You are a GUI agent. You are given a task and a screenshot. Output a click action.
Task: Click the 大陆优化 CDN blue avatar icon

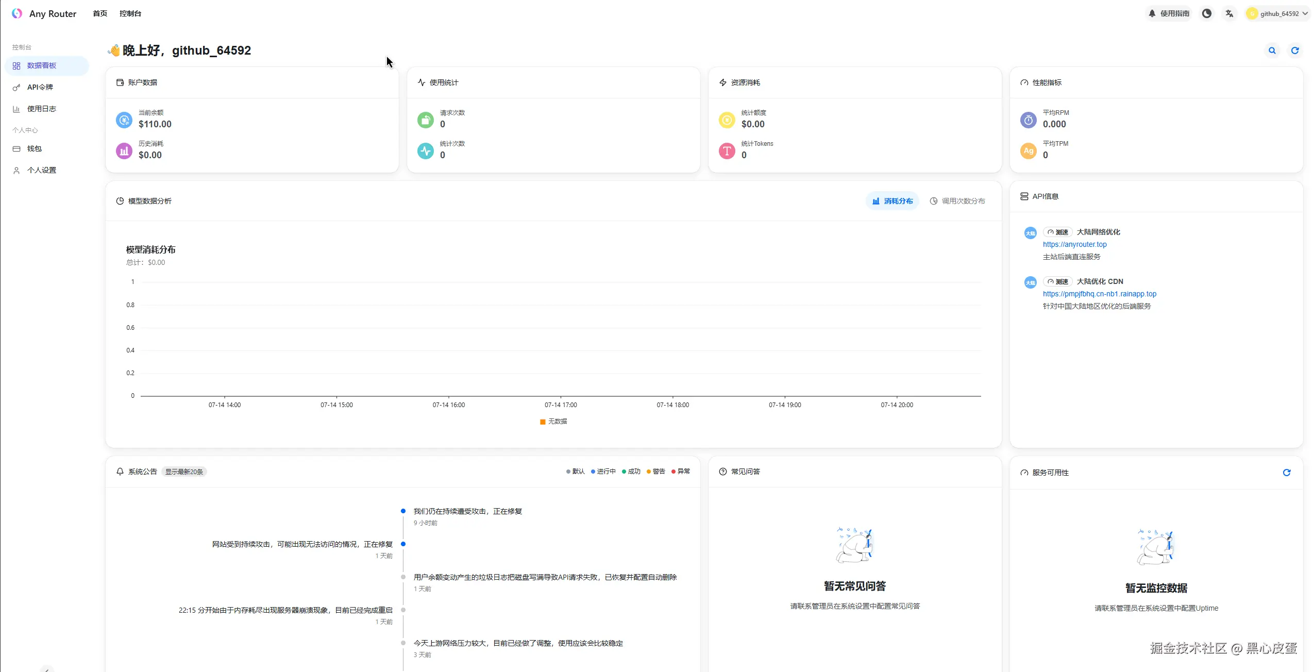click(x=1031, y=282)
